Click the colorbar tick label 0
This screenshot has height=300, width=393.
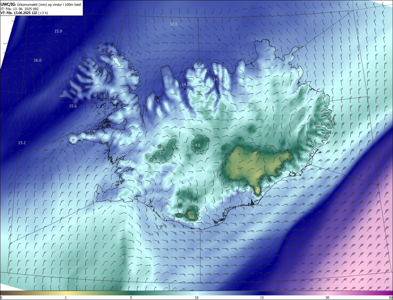point(1,298)
